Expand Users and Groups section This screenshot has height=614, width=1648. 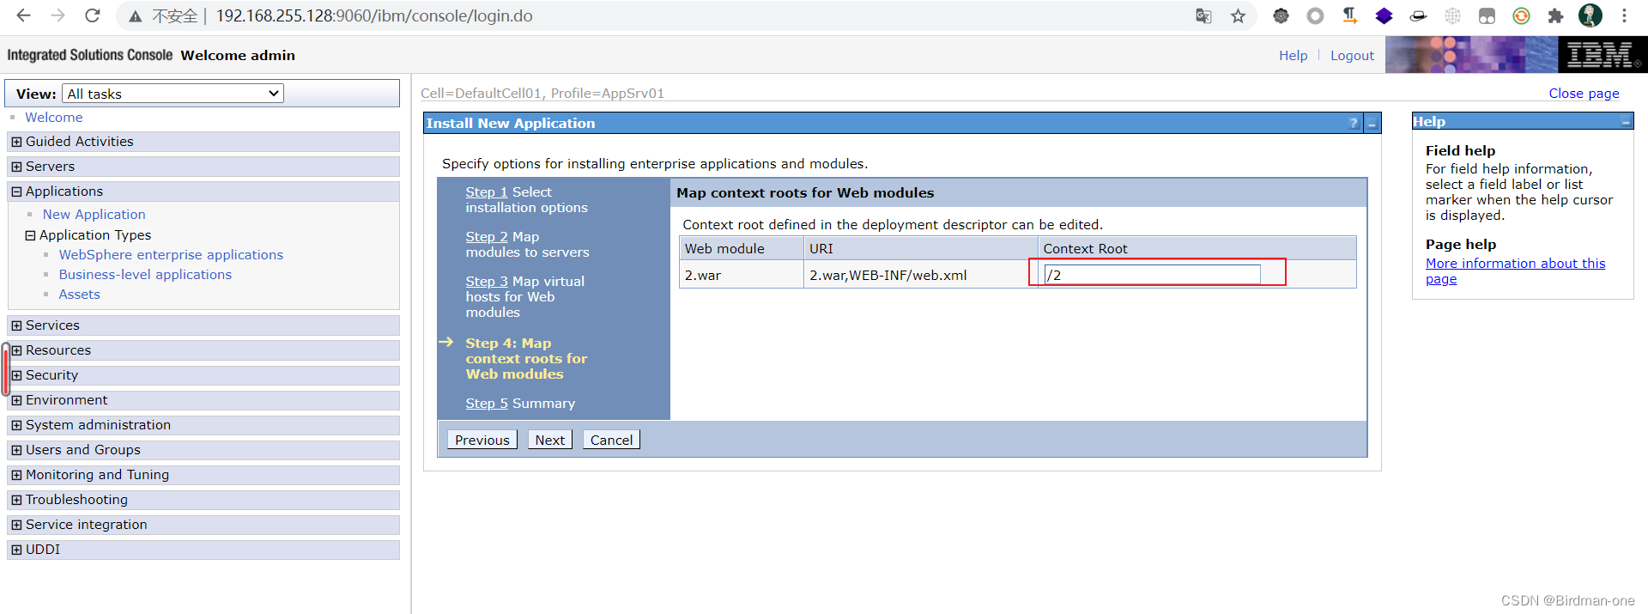pyautogui.click(x=16, y=450)
